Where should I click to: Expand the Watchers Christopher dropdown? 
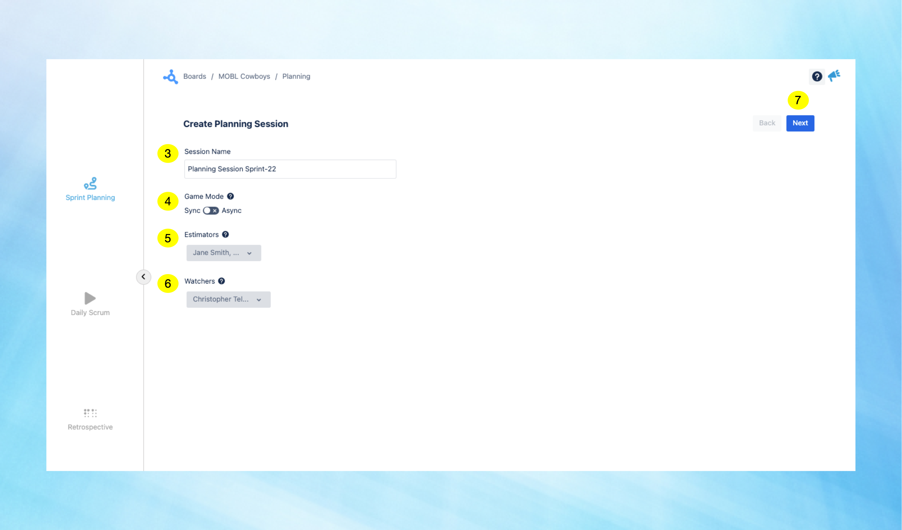(x=228, y=299)
